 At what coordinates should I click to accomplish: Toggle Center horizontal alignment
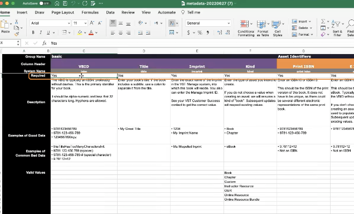pos(120,33)
